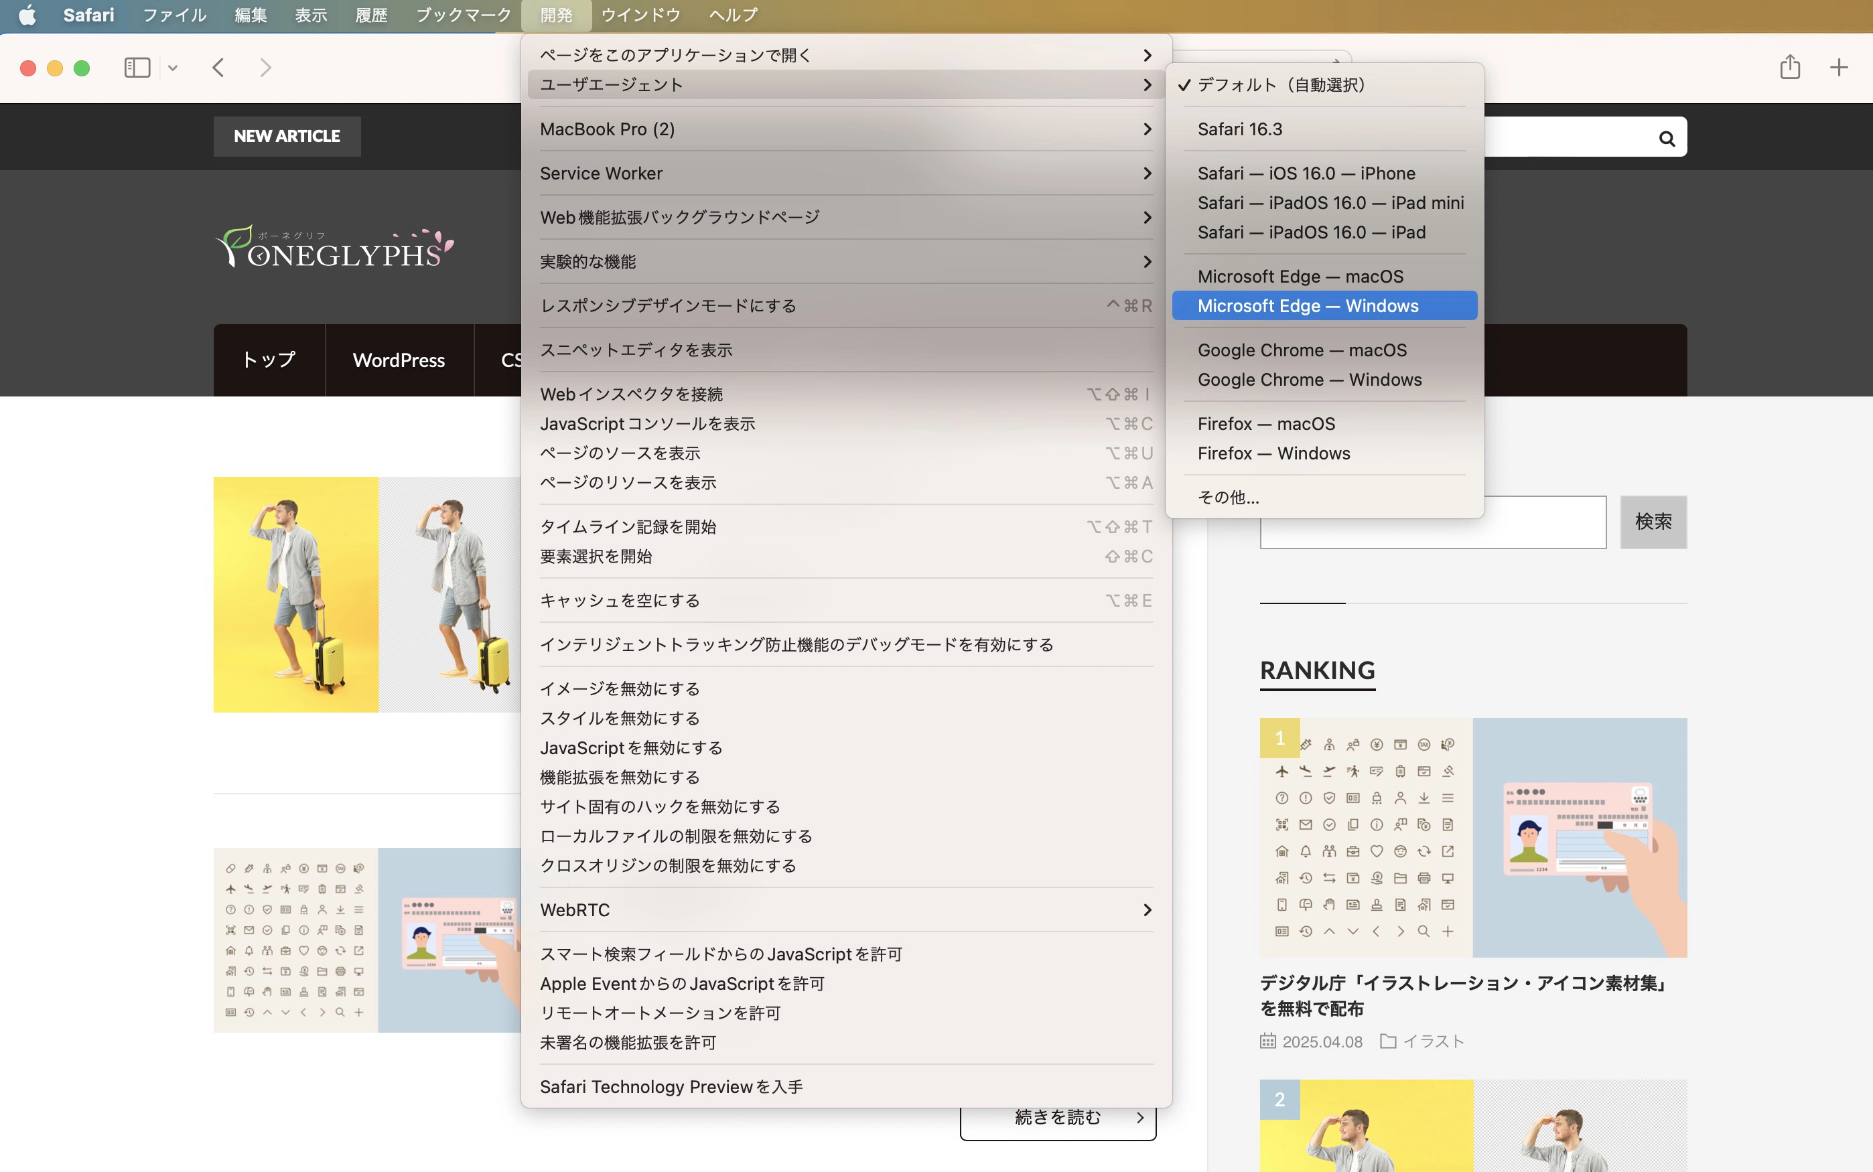
Task: Toggle 機能拡張を無効にする
Action: click(x=846, y=777)
